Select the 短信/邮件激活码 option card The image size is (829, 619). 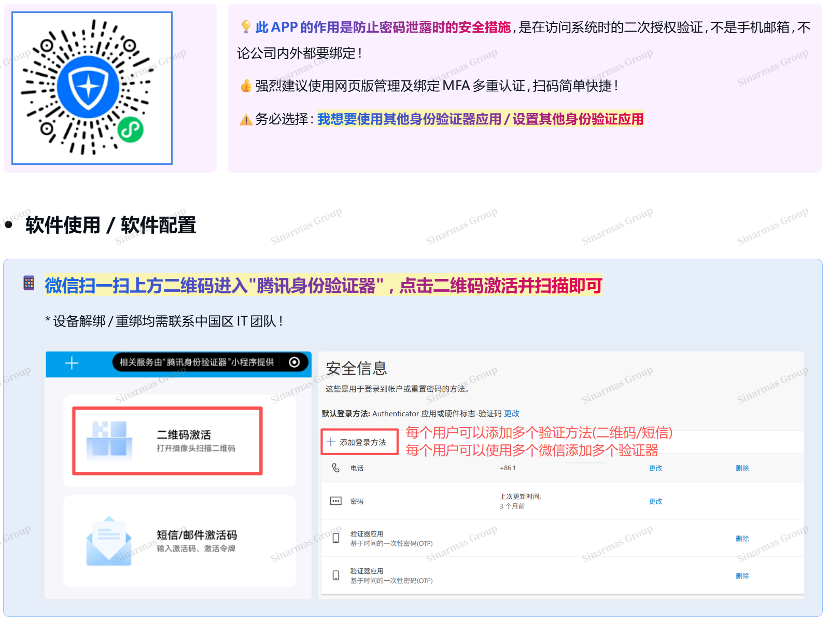pyautogui.click(x=179, y=541)
